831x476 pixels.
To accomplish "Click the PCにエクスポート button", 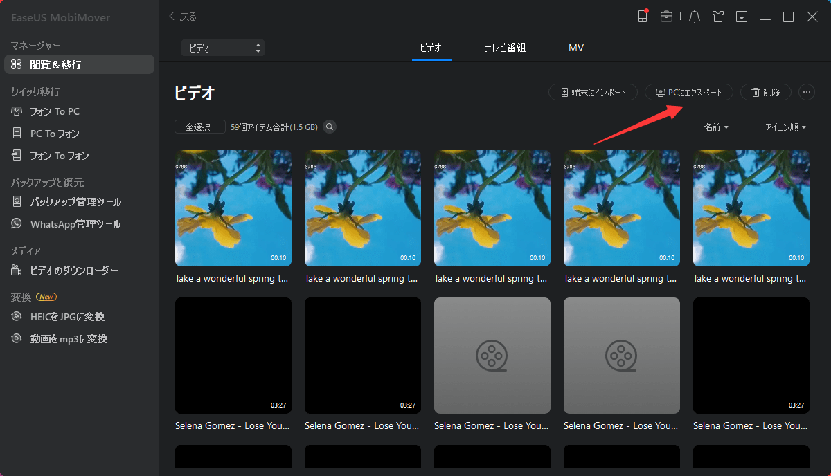I will (689, 92).
